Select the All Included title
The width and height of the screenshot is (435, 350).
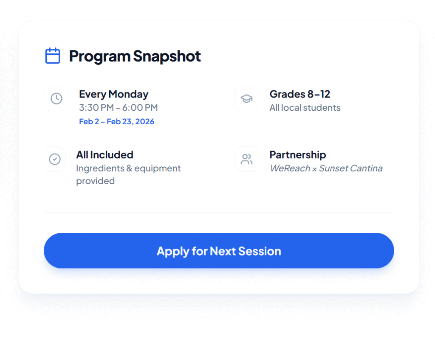tap(105, 155)
